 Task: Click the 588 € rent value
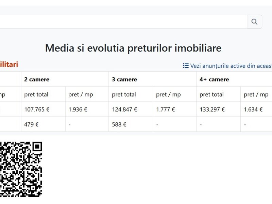(x=119, y=124)
